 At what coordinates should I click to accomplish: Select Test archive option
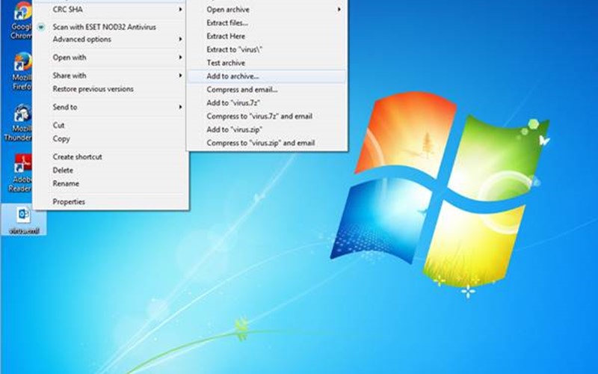pos(267,63)
